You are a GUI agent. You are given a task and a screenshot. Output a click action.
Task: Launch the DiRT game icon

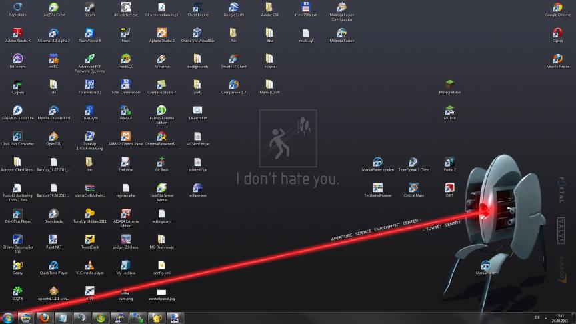tap(449, 190)
